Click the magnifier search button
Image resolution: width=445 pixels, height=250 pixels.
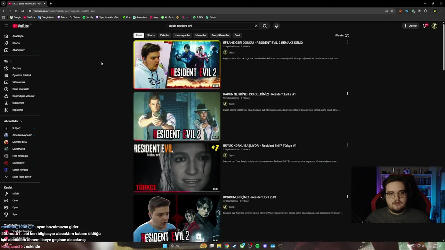(x=265, y=26)
